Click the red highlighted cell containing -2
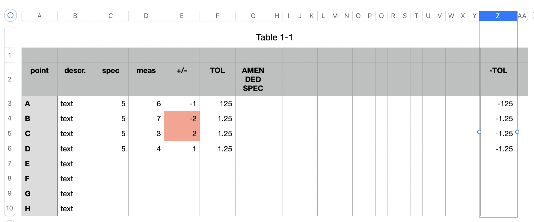The image size is (534, 222). [182, 118]
